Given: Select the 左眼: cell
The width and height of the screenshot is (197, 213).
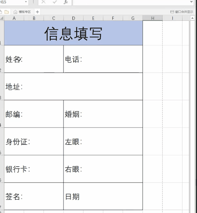Looking at the screenshot, I should (x=103, y=142).
